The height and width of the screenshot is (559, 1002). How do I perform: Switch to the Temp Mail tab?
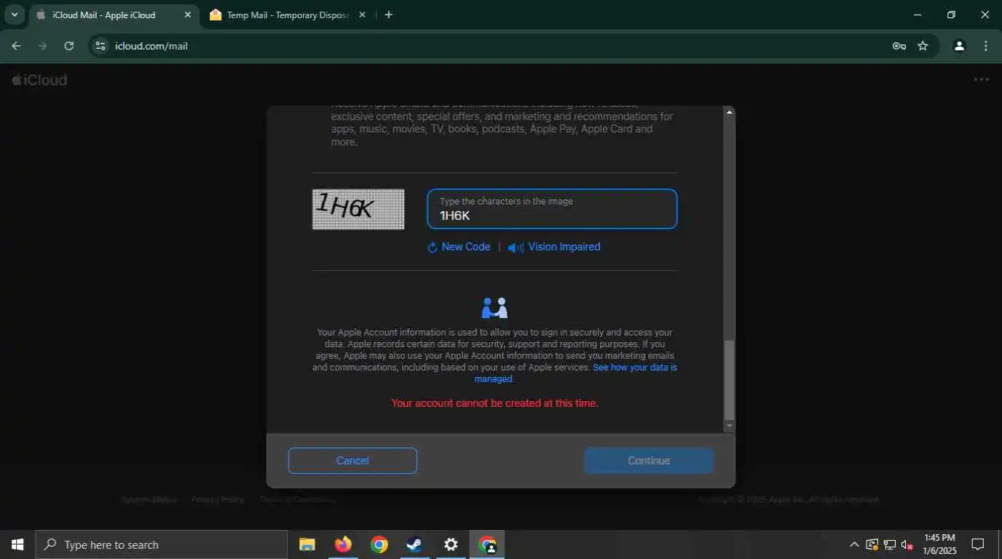288,15
